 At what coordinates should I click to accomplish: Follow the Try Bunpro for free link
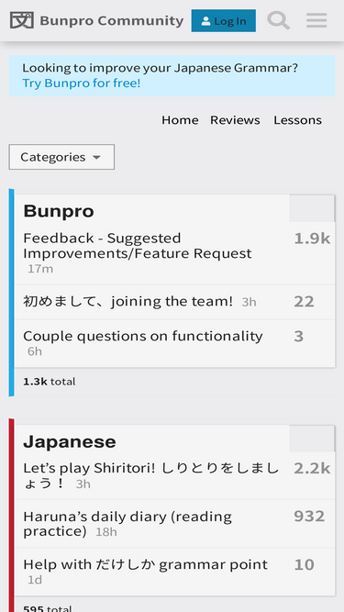click(81, 83)
